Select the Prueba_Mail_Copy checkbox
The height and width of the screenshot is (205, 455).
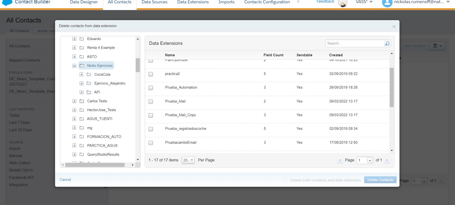click(x=151, y=115)
